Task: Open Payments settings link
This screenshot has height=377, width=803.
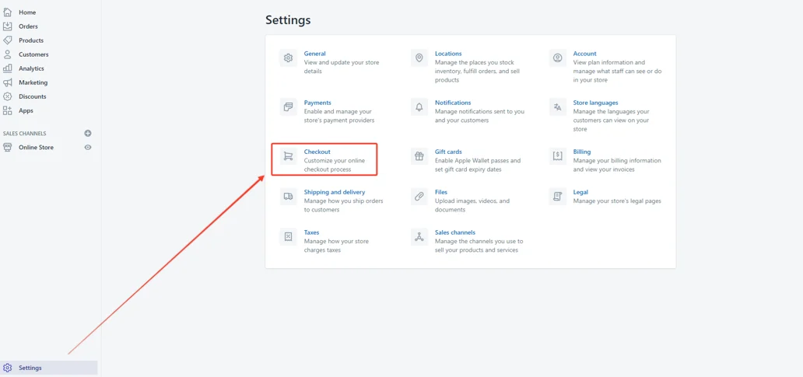Action: tap(317, 103)
